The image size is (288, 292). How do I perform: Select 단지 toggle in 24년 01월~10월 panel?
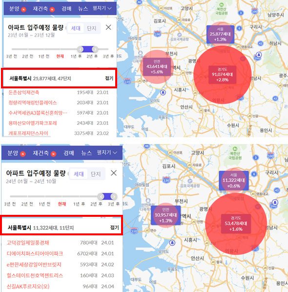click(96, 174)
